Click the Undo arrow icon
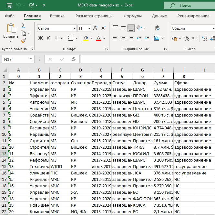This screenshot has height=215, width=215. [19, 5]
